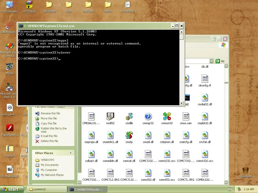Select the colbact.dll file icon
Screen dimensions: 258x193
click(x=91, y=154)
